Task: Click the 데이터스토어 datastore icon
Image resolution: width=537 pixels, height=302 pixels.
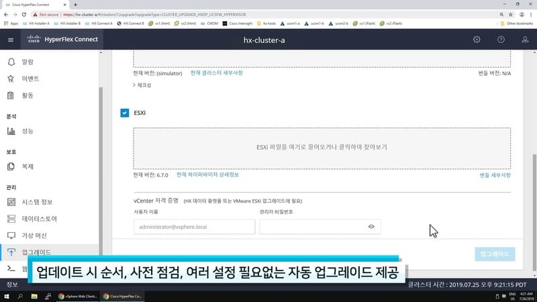Action: tap(11, 219)
